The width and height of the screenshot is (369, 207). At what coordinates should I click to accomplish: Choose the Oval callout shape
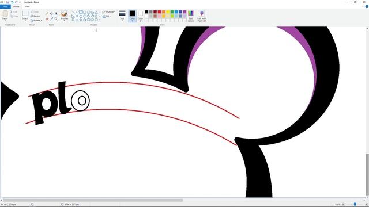click(92, 20)
